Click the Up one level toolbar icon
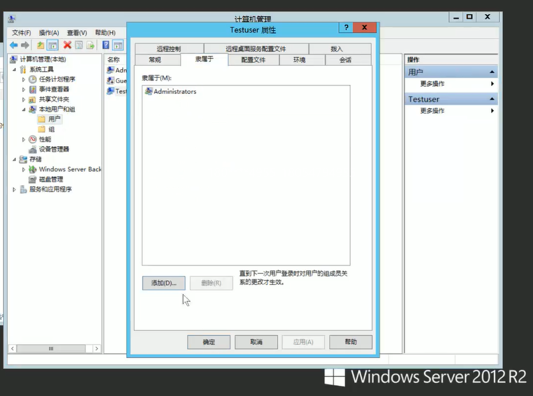Image resolution: width=533 pixels, height=396 pixels. pyautogui.click(x=40, y=45)
